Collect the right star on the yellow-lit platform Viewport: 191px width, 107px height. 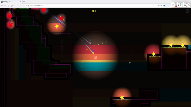[x=183, y=45]
